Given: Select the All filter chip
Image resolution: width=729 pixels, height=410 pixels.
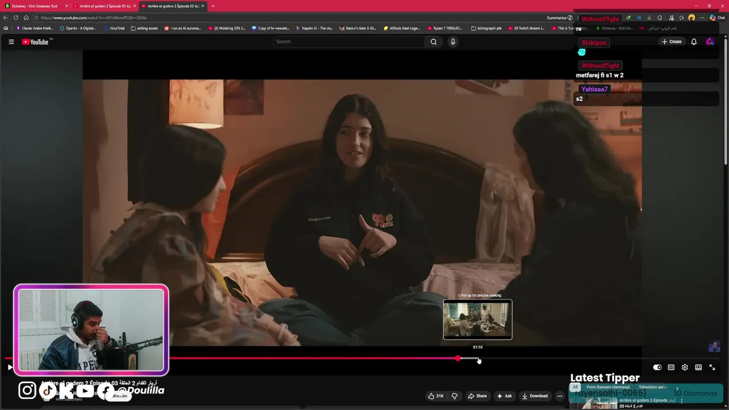Looking at the screenshot, I should [575, 387].
